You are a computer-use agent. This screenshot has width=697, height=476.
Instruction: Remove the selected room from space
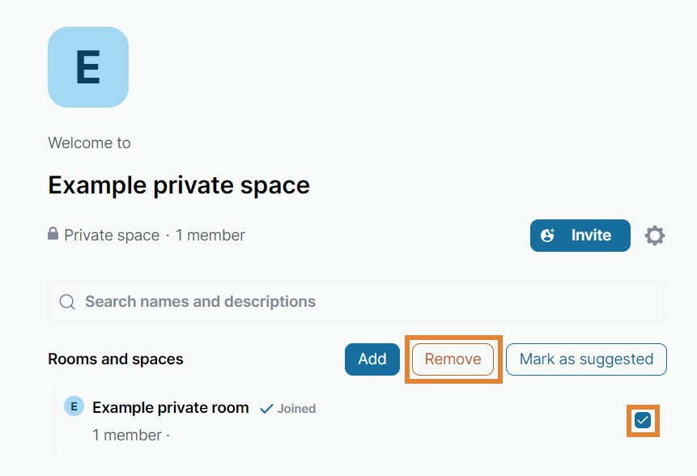coord(453,359)
